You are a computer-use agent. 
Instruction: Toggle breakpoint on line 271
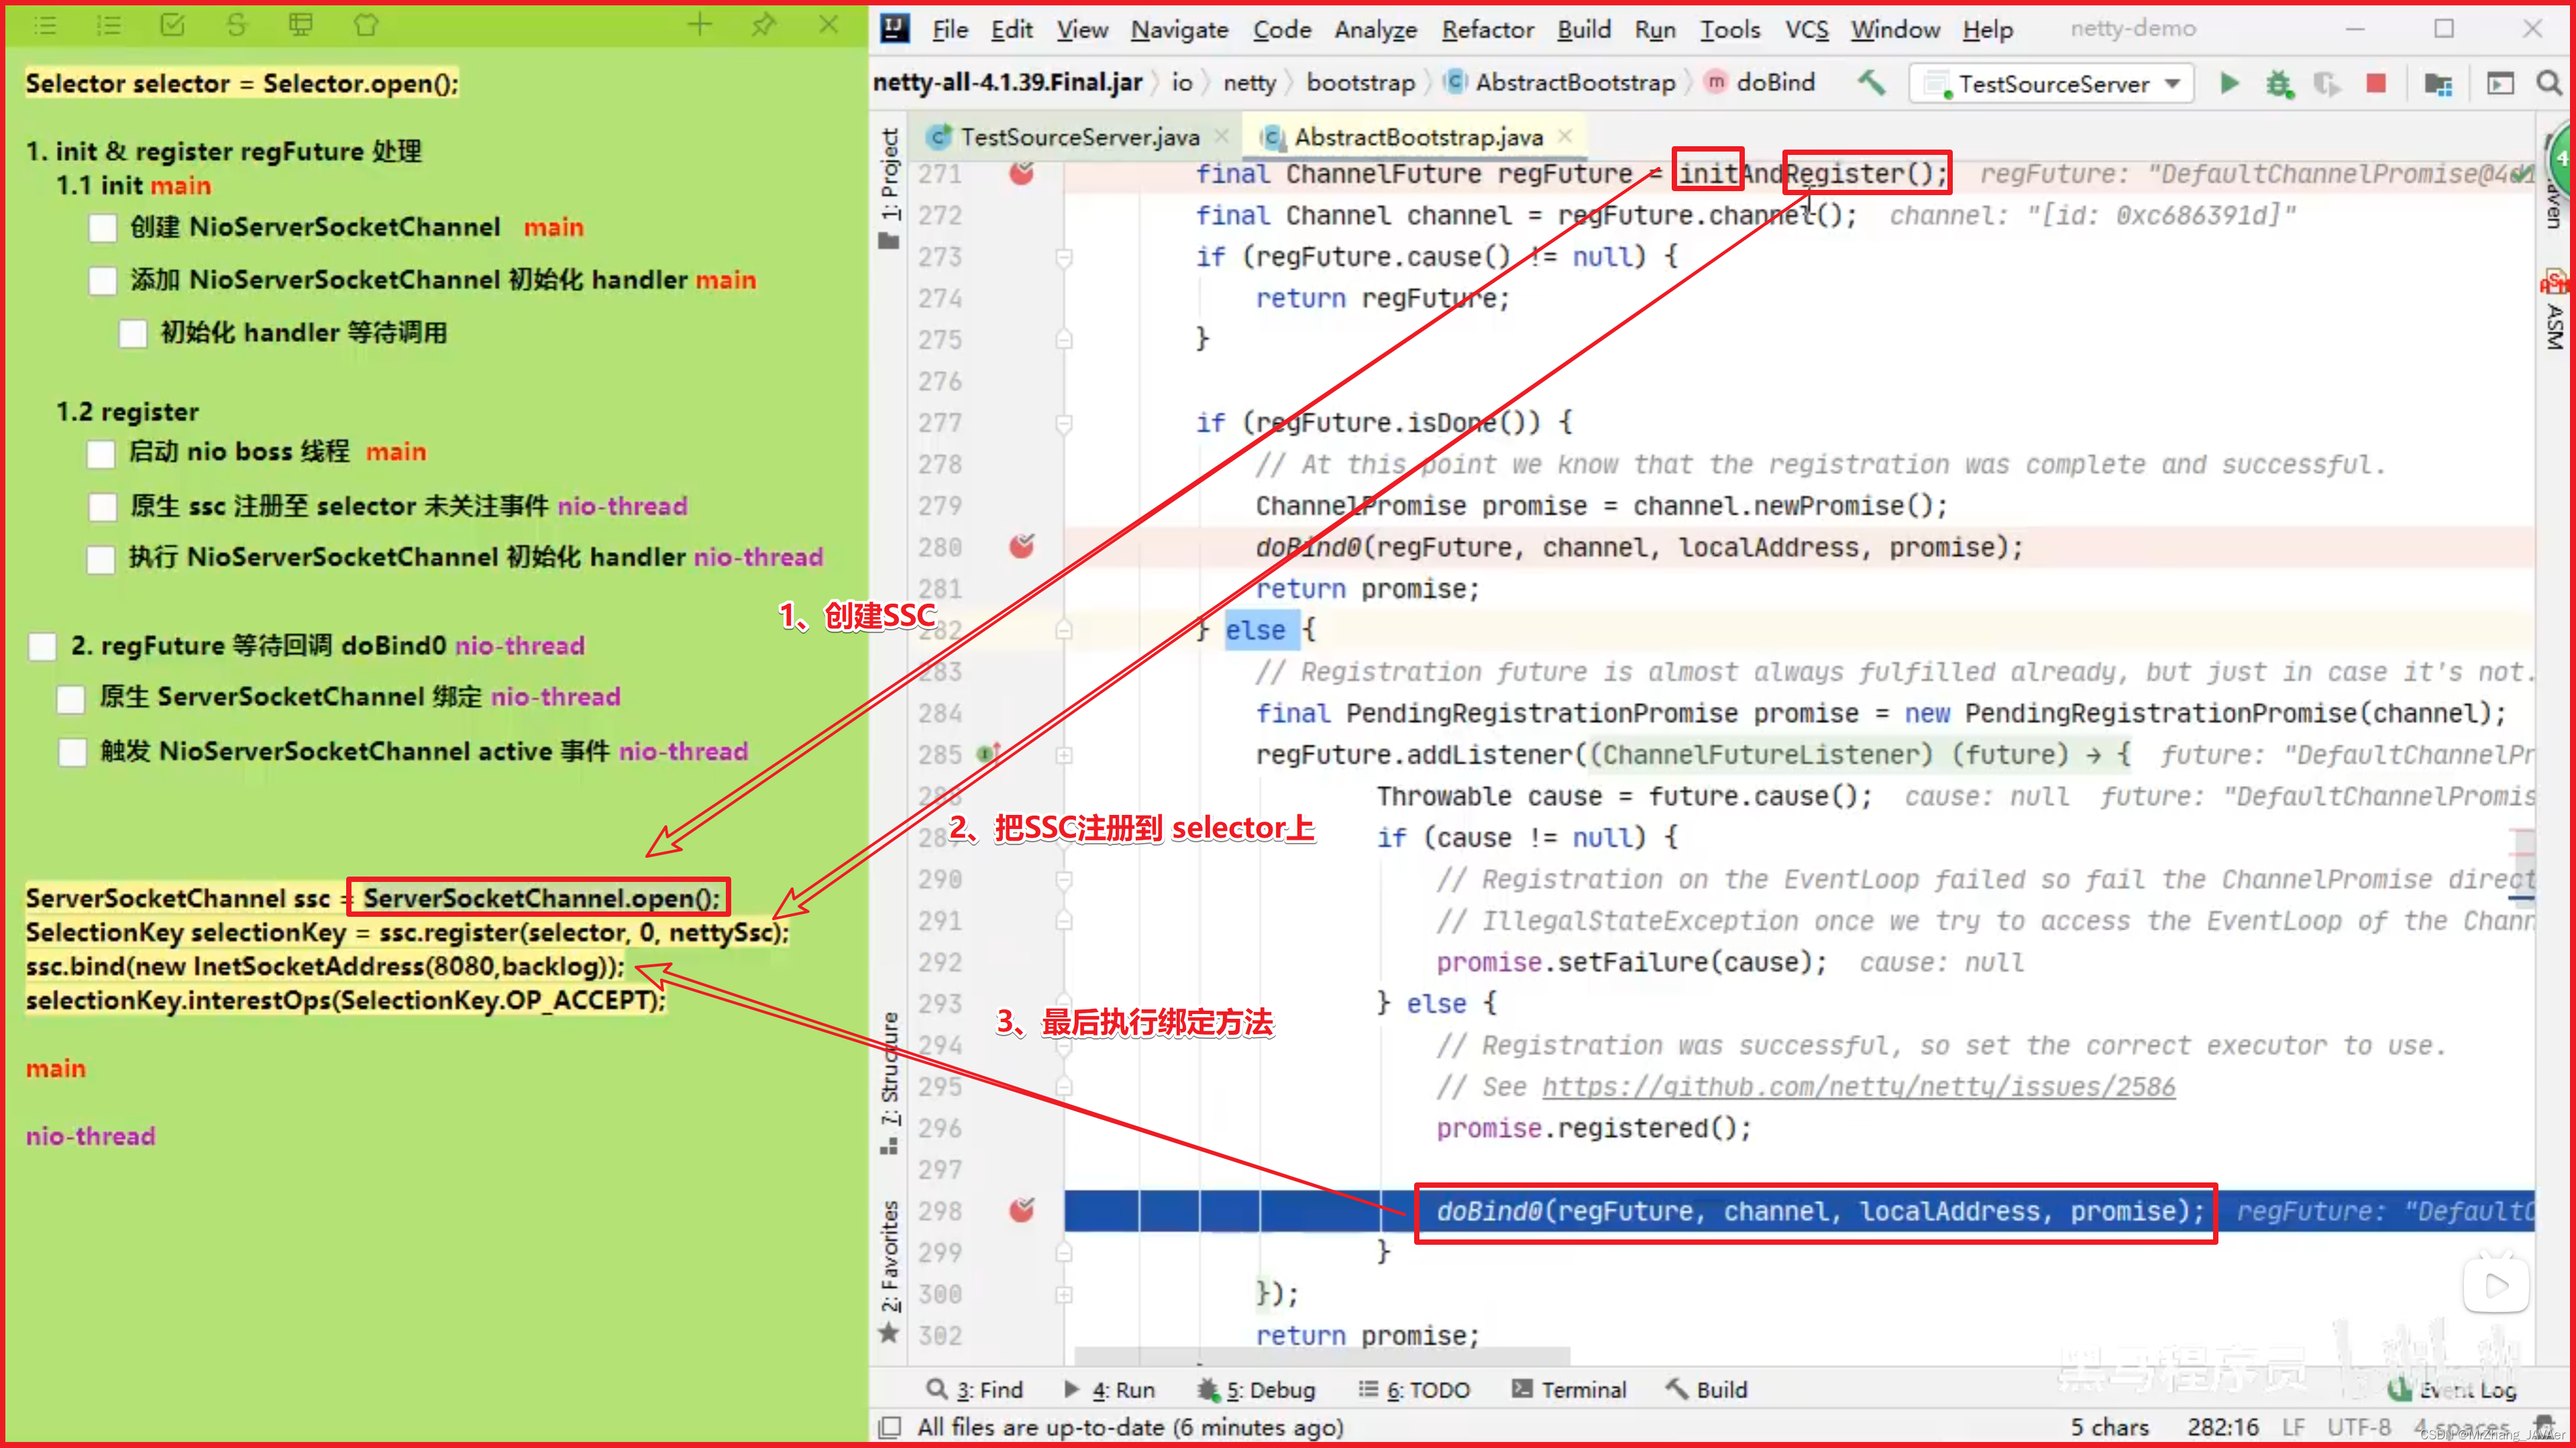point(1021,173)
